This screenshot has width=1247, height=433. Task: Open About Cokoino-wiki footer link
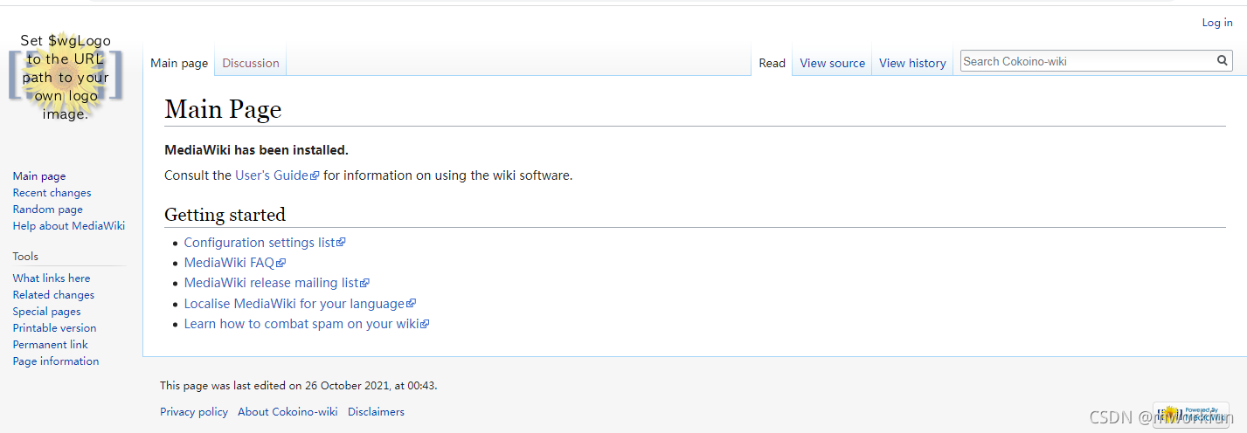(288, 412)
